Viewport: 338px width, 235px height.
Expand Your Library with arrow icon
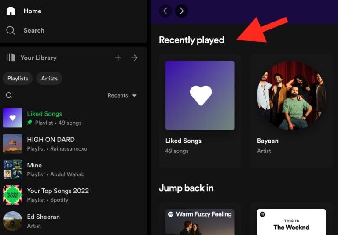(x=134, y=58)
